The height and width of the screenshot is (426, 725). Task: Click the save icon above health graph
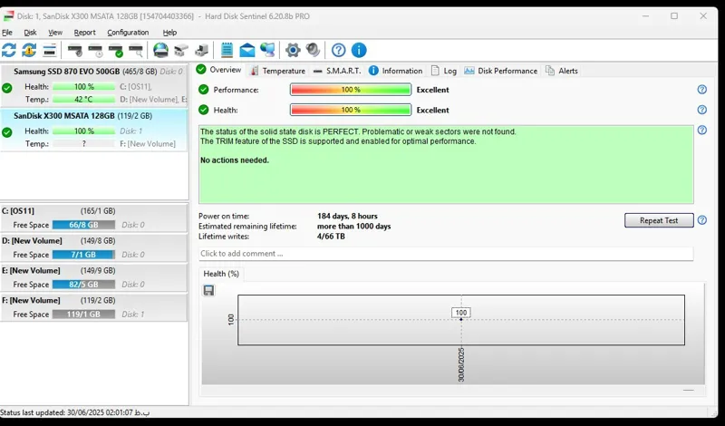[208, 290]
